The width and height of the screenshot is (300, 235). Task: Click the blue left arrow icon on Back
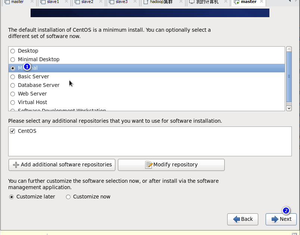[x=237, y=219]
